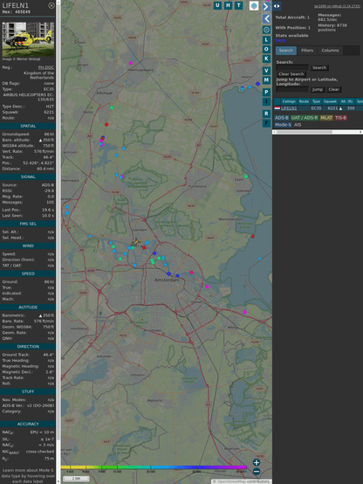Image resolution: width=363 pixels, height=484 pixels.
Task: Expand sidebar with right chevron arrow
Action: click(266, 6)
